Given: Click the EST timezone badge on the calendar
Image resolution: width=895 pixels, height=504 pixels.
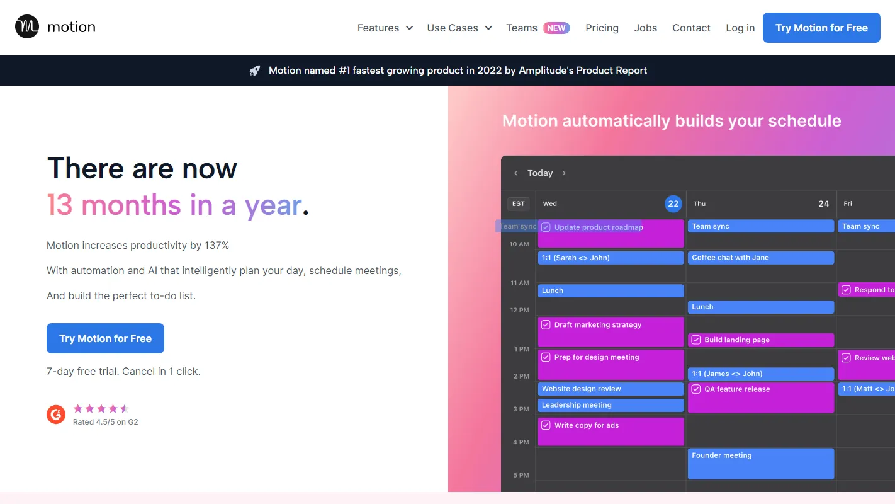Looking at the screenshot, I should pos(518,203).
